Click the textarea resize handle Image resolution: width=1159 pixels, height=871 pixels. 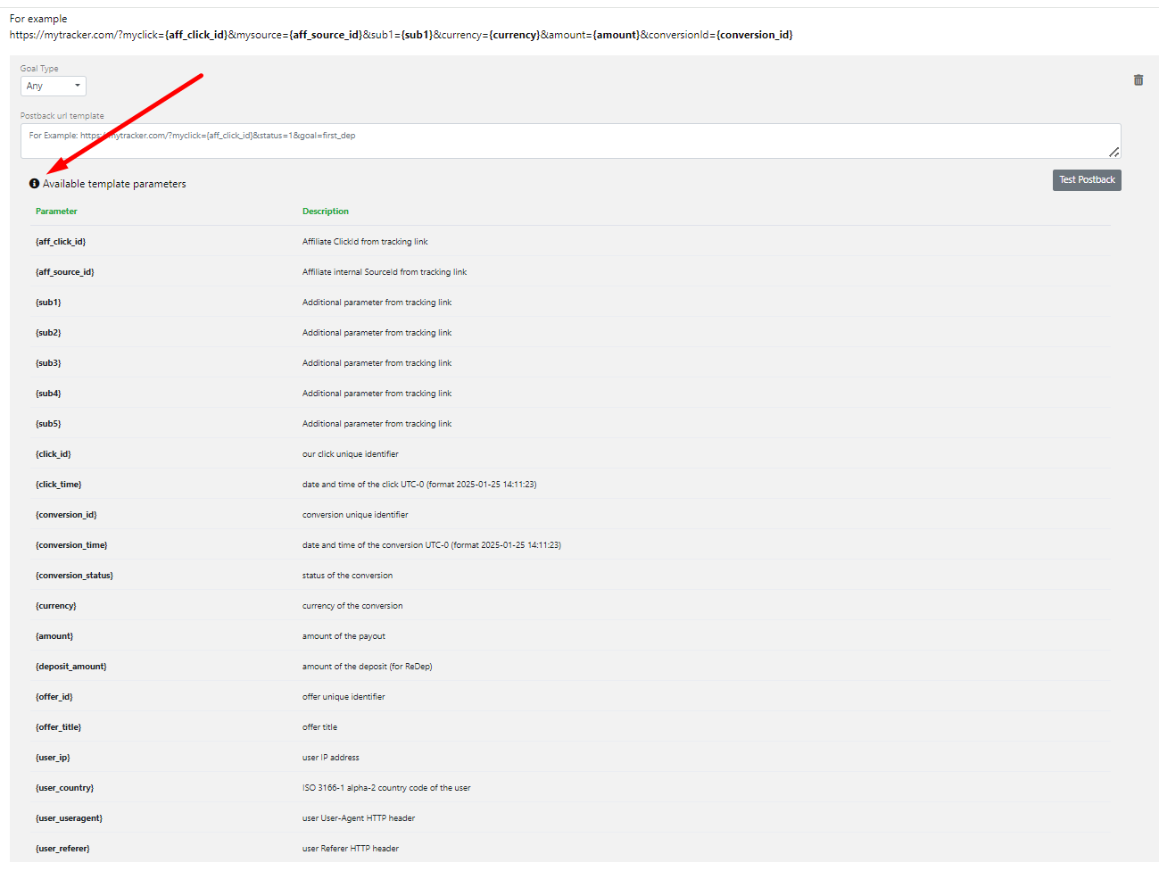pos(1113,153)
